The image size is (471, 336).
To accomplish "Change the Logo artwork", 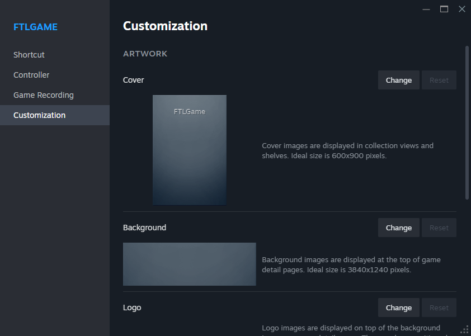I will click(398, 307).
